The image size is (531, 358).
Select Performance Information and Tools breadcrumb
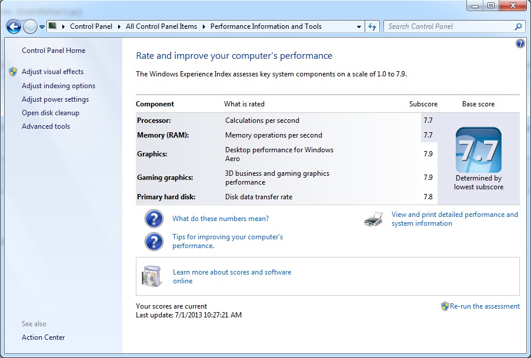pyautogui.click(x=266, y=26)
